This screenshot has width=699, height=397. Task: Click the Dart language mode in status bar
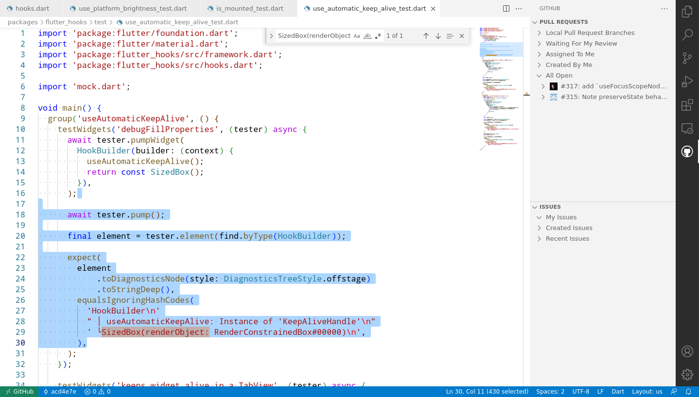pyautogui.click(x=617, y=392)
